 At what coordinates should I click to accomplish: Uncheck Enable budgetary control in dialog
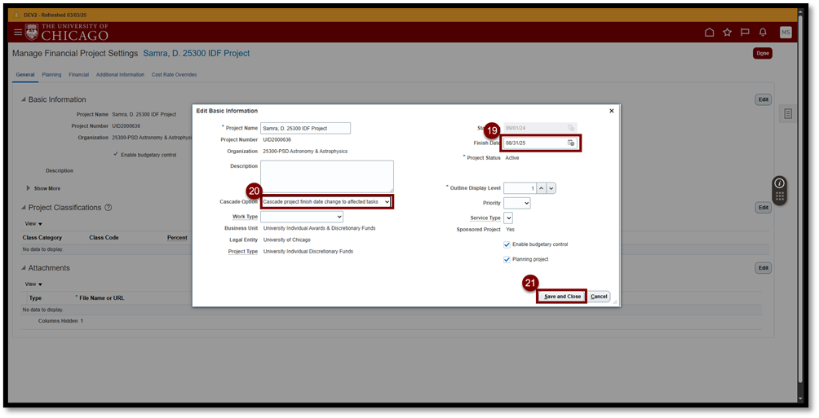507,244
